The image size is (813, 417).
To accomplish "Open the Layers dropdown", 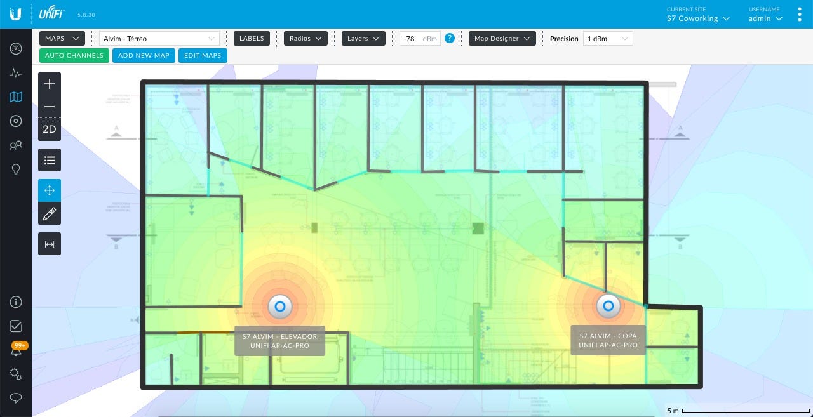I will 363,39.
